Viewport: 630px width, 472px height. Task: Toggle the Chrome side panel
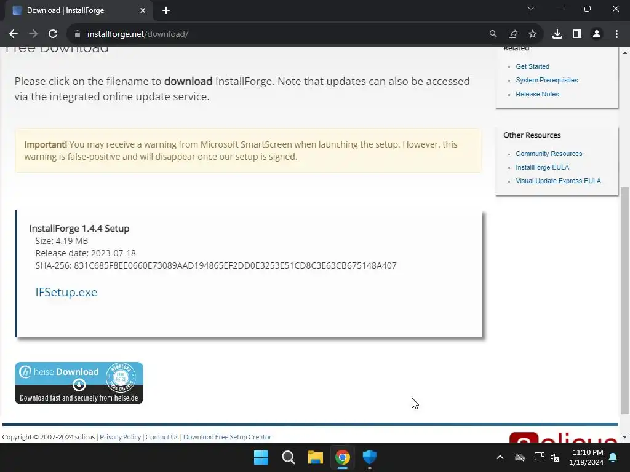577,34
